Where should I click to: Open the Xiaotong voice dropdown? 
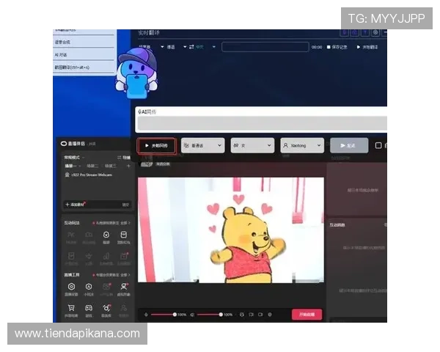point(301,145)
